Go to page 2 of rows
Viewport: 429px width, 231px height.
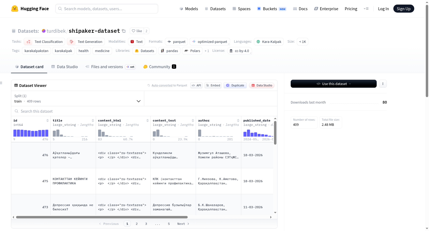pyautogui.click(x=137, y=224)
